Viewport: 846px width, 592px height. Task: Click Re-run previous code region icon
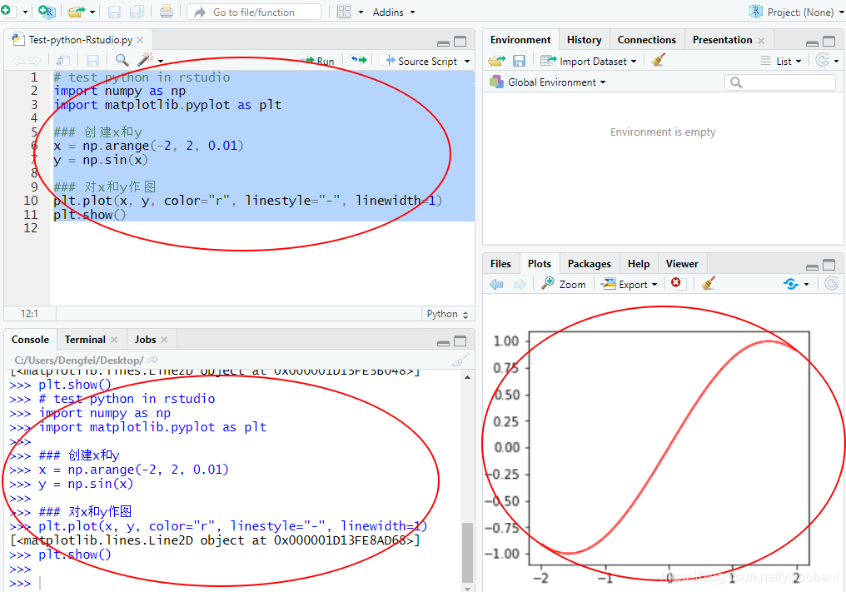[x=359, y=60]
